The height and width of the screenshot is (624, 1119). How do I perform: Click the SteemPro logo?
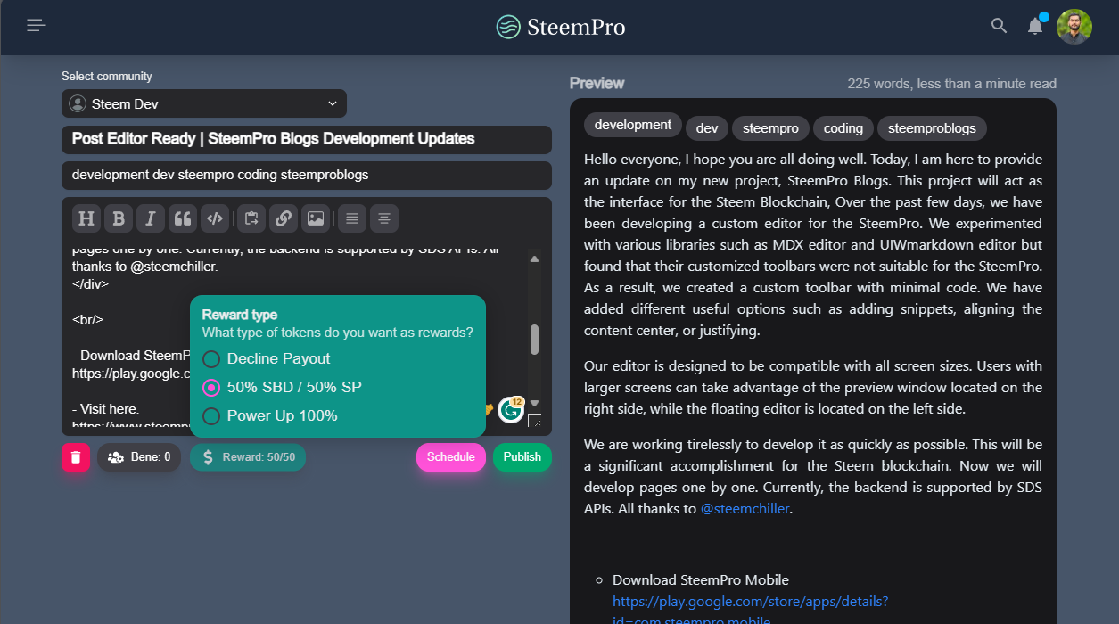pos(560,27)
